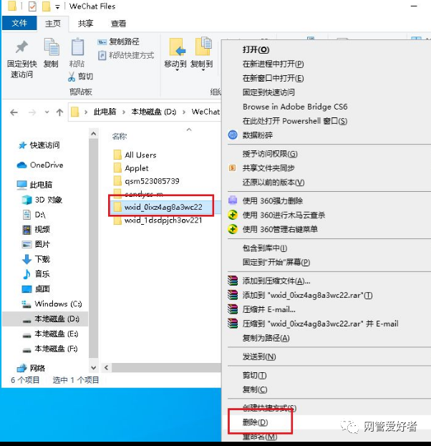The height and width of the screenshot is (446, 431).
Task: Switch to the 查看 ribbon tab
Action: point(118,24)
